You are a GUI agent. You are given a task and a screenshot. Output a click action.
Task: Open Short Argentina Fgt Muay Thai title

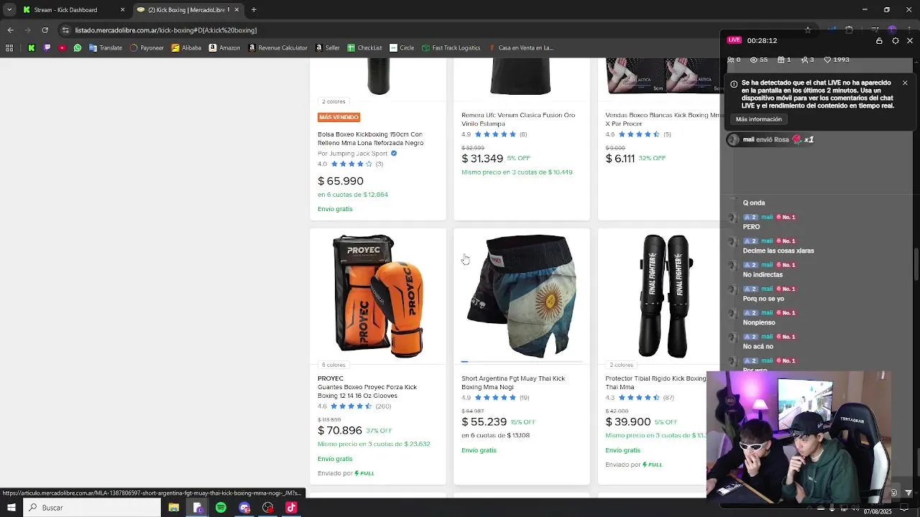point(513,383)
